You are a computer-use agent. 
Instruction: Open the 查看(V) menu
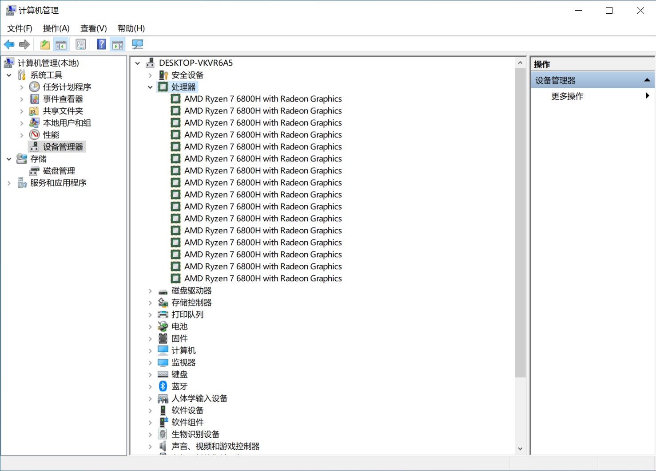(x=93, y=28)
